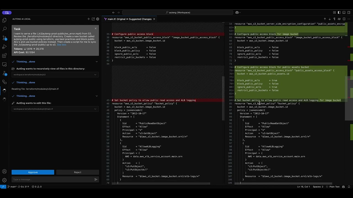Synchronize changes 0↓ 31↑ in status bar
353x198 pixels.
[x=23, y=186]
